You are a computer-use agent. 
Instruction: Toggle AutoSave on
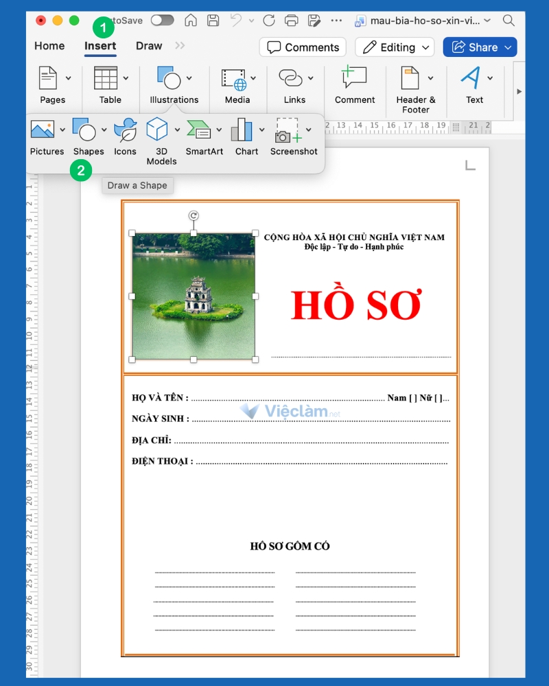click(x=162, y=21)
